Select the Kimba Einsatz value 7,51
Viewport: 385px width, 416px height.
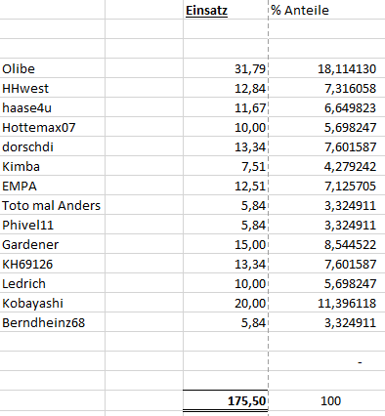tap(226, 166)
